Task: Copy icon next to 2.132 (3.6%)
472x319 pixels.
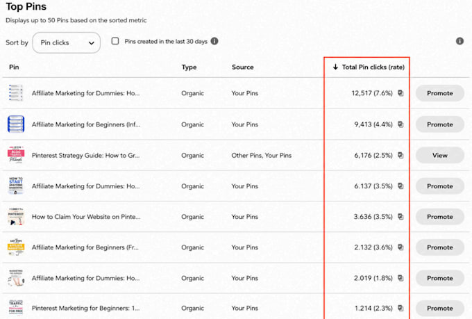Action: click(401, 247)
